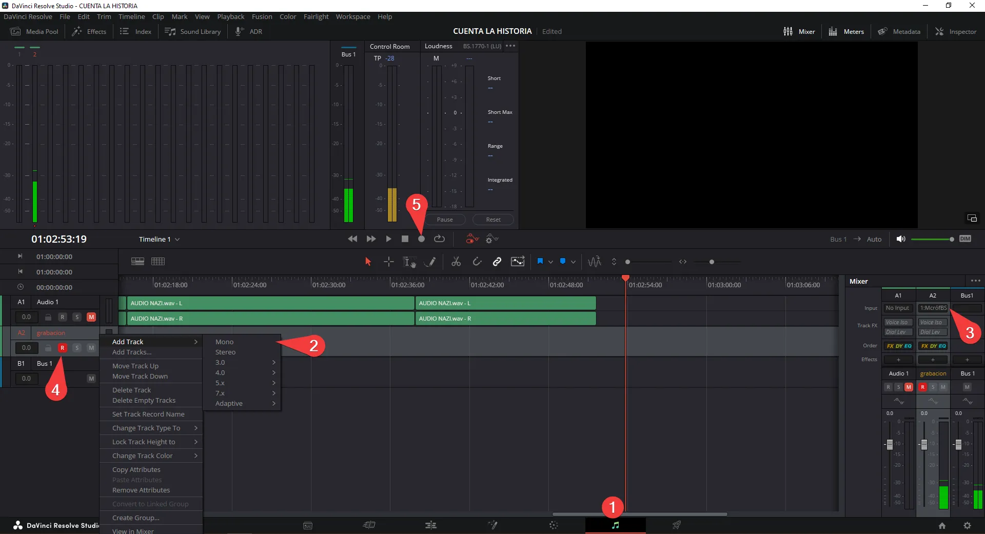Image resolution: width=985 pixels, height=534 pixels.
Task: Open transient detection waveform tool
Action: [x=595, y=262]
